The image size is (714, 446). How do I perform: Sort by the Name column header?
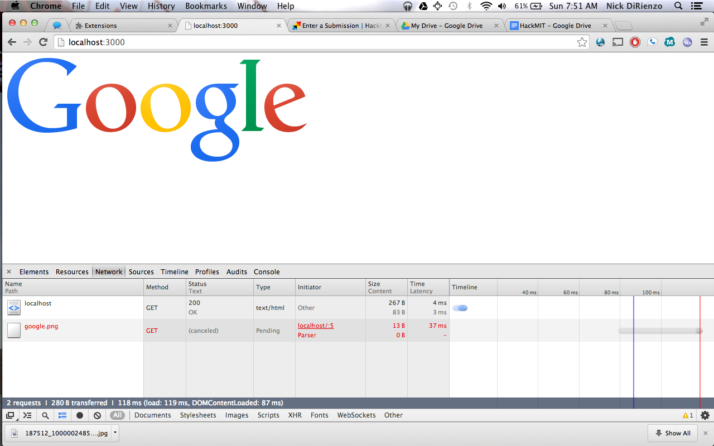tap(73, 287)
